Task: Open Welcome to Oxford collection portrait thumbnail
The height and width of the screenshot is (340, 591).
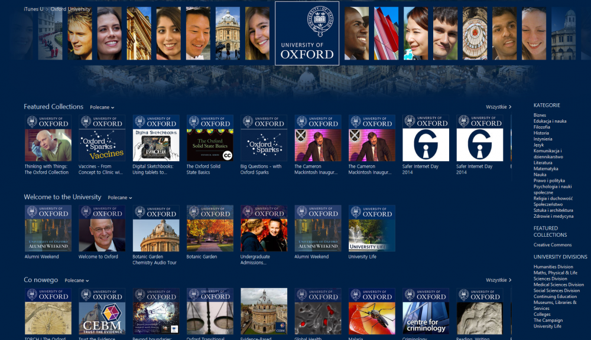Action: click(x=102, y=228)
